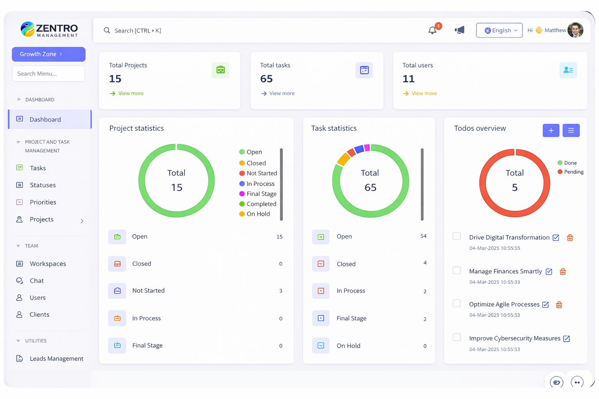The width and height of the screenshot is (599, 399).
Task: Open the todos list view icon
Action: tap(571, 131)
